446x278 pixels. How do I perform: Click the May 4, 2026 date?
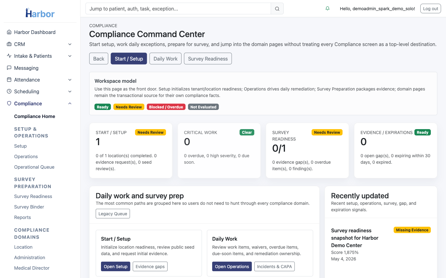(x=343, y=259)
